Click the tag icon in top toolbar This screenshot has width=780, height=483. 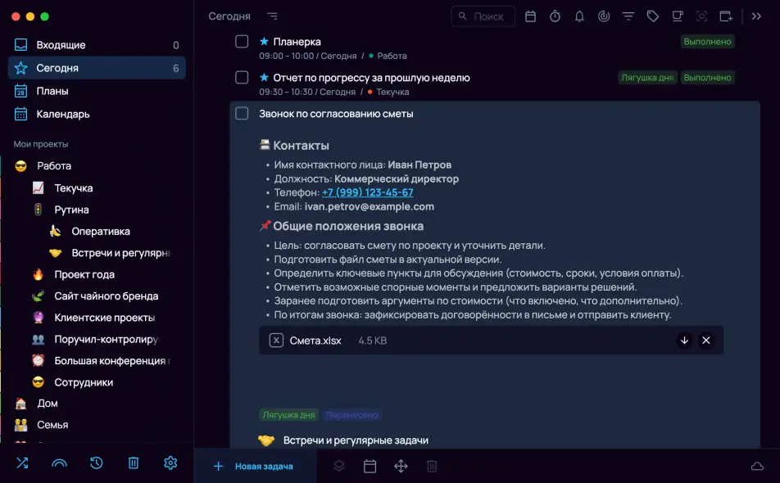(x=652, y=16)
